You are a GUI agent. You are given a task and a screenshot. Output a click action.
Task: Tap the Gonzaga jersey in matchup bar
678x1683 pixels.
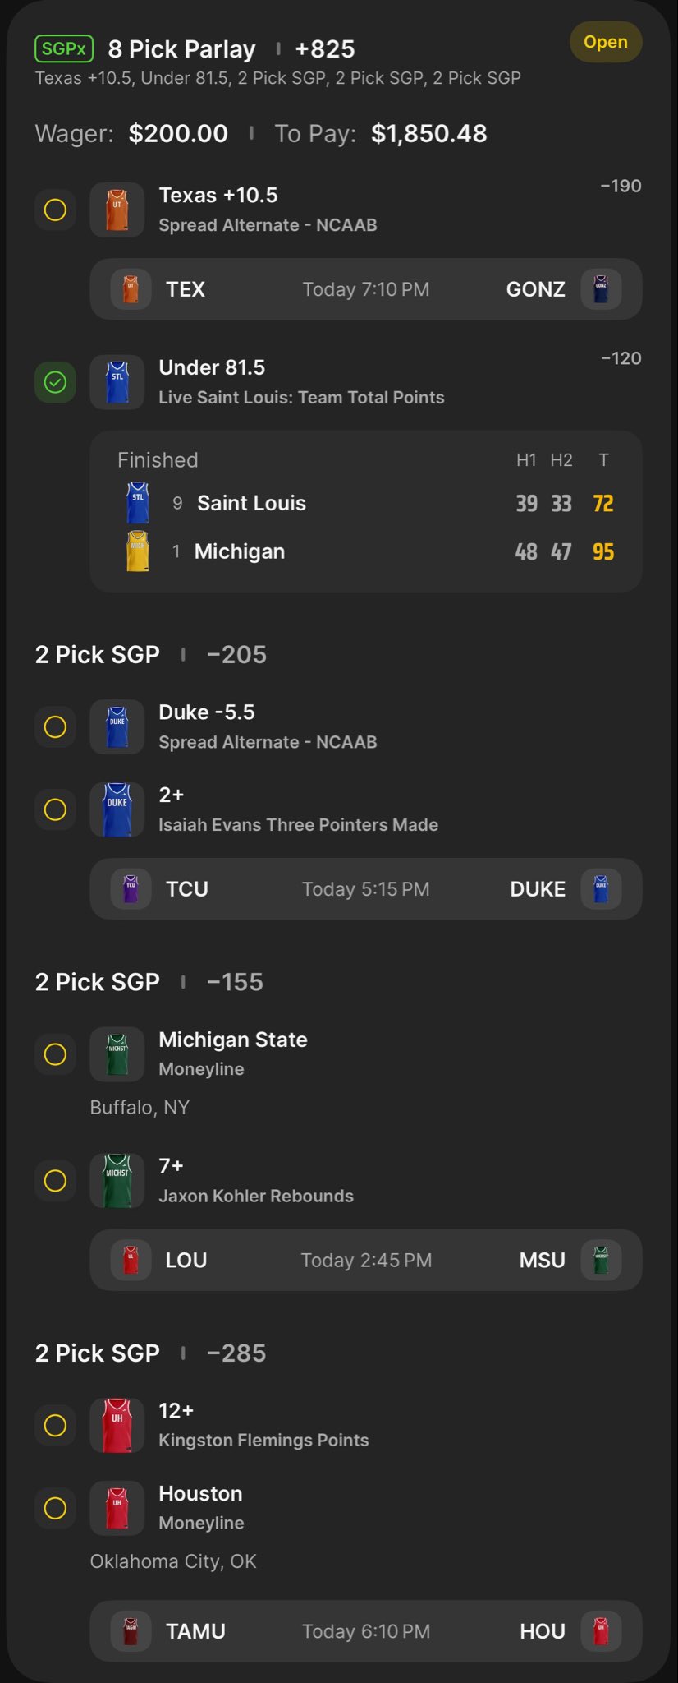click(x=601, y=289)
